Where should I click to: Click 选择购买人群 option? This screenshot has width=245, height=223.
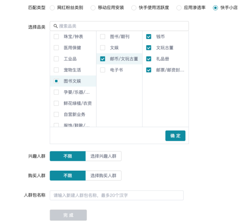103,175
